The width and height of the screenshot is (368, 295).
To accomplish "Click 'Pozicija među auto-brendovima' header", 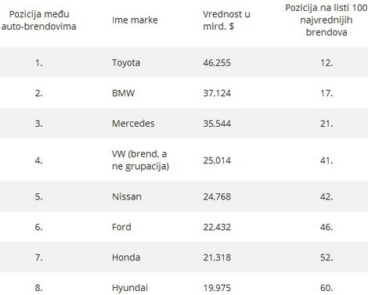I will click(x=39, y=20).
